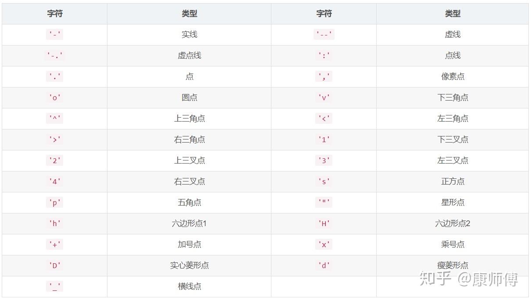Click the '--' dashed line code

click(x=324, y=35)
